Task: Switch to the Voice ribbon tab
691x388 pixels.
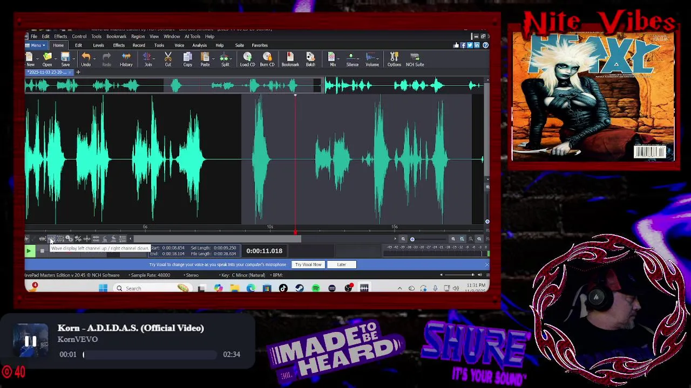Action: coord(179,45)
